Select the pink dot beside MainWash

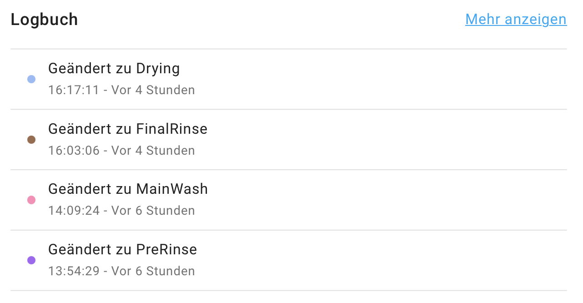pos(31,200)
